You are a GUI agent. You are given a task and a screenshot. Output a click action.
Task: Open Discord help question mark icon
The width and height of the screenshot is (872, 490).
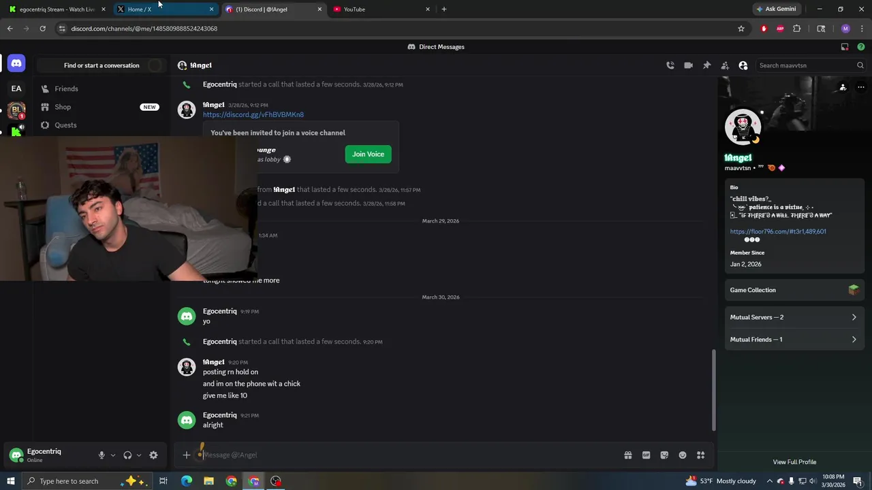click(860, 47)
